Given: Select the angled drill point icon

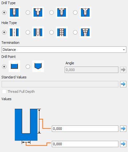Looking at the screenshot, I should [x=38, y=66].
